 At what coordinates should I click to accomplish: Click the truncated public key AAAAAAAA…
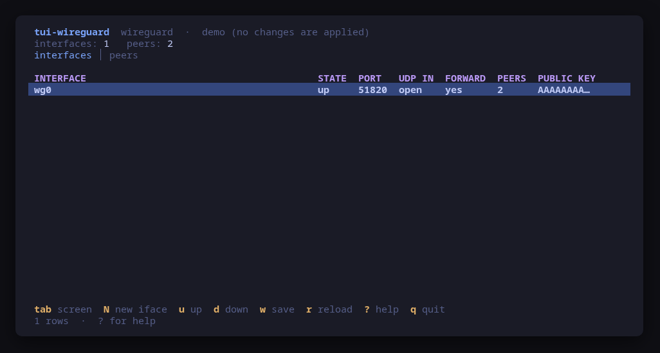[x=564, y=90]
